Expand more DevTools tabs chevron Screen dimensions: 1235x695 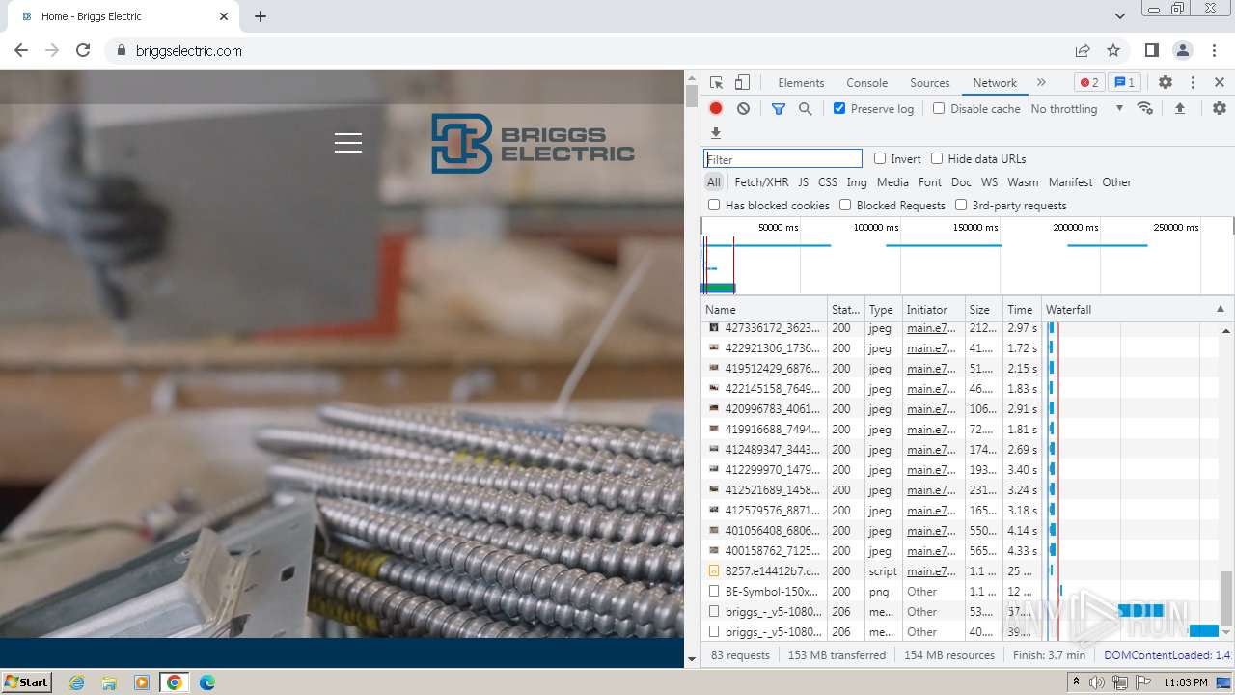(1041, 83)
